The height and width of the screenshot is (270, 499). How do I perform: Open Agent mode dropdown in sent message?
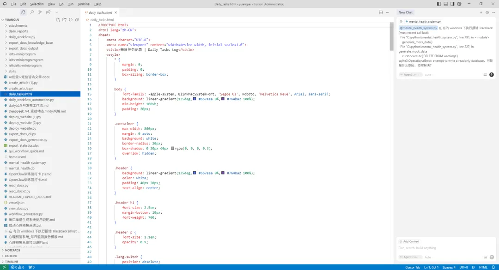410,74
